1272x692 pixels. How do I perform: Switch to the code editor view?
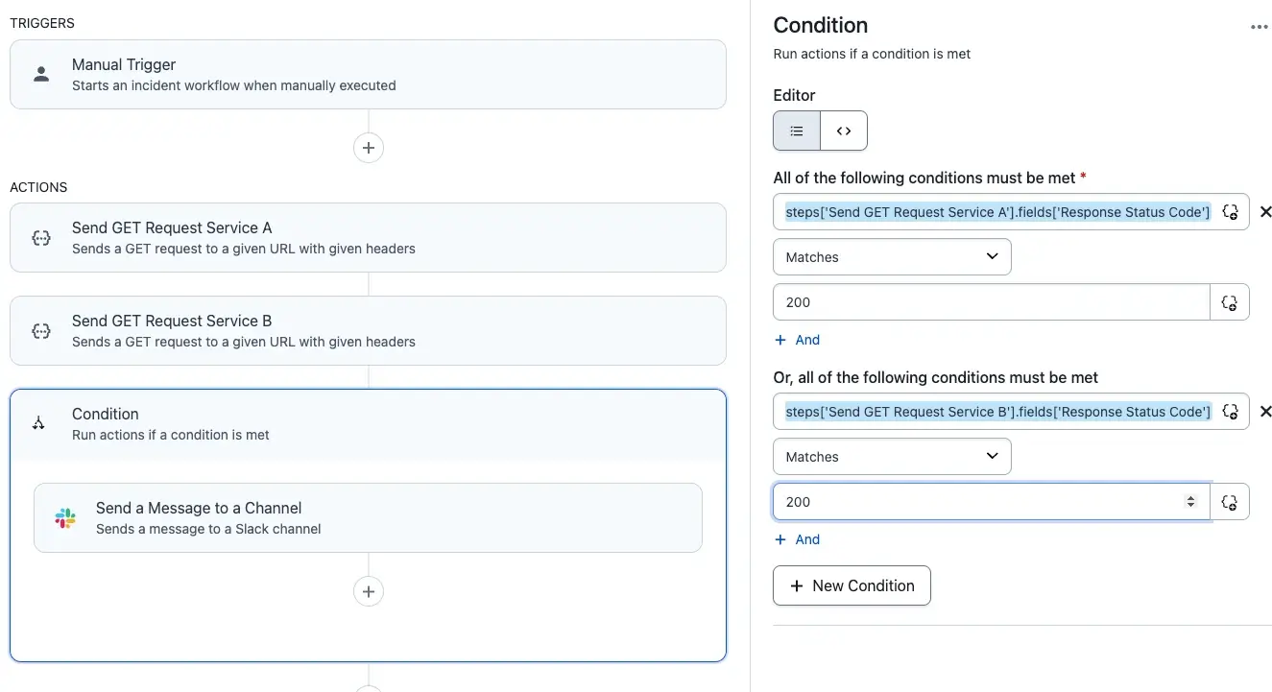pos(844,131)
